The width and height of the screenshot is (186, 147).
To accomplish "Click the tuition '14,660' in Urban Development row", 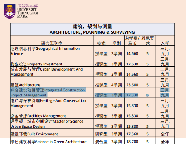I will [132, 74].
